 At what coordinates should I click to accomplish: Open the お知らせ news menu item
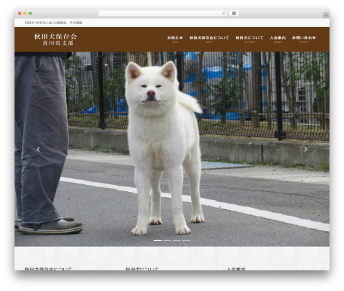tap(175, 39)
